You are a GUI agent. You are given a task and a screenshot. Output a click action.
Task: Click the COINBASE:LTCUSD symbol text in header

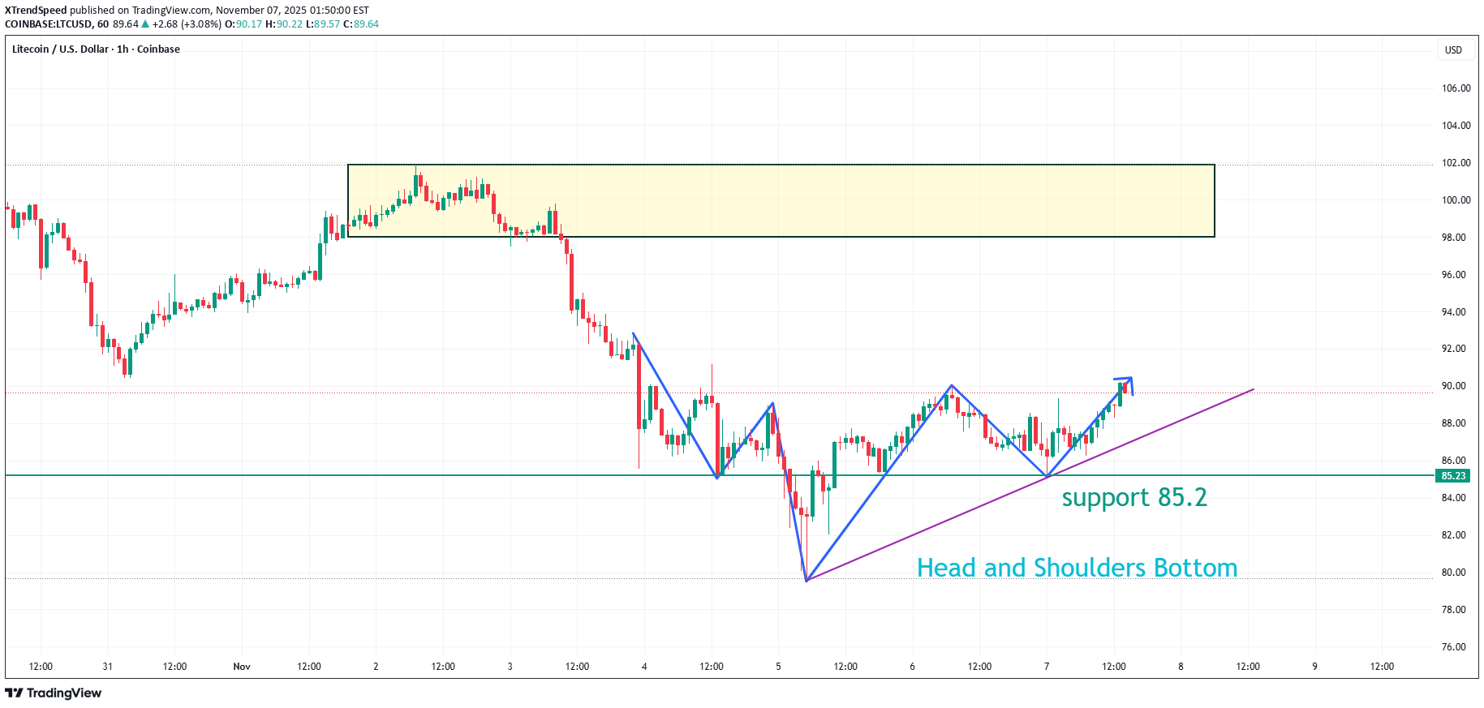point(48,24)
